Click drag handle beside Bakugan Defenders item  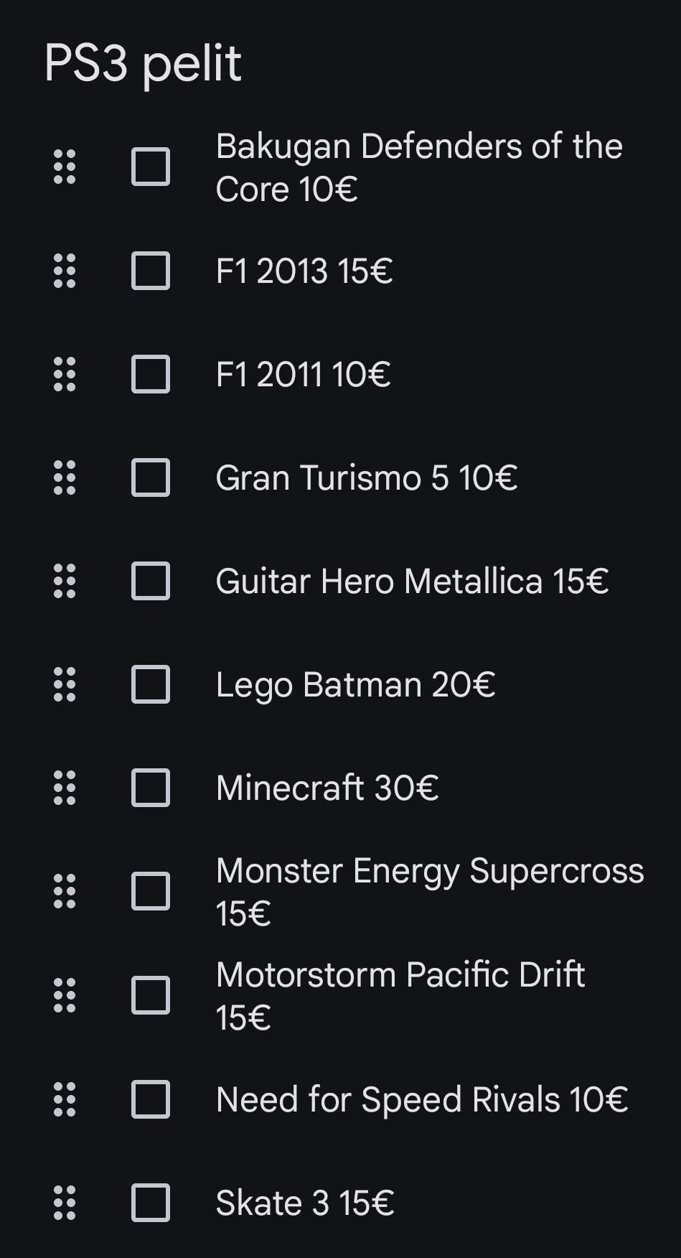pos(65,167)
